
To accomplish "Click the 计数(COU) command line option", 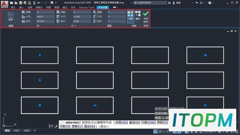I will click(x=148, y=123).
